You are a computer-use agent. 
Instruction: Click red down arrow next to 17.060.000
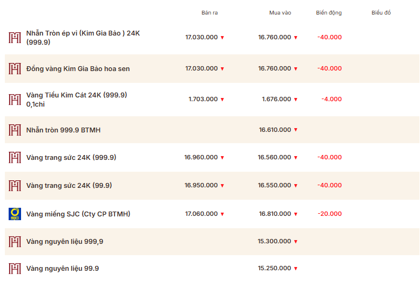click(x=222, y=214)
